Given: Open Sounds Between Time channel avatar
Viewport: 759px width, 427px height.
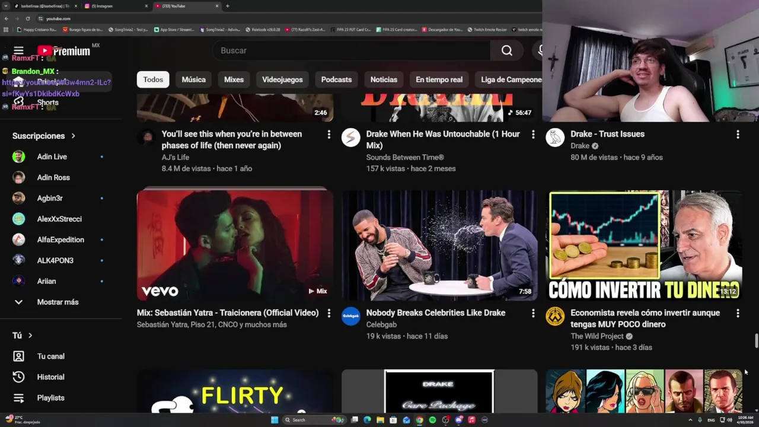Looking at the screenshot, I should [351, 138].
